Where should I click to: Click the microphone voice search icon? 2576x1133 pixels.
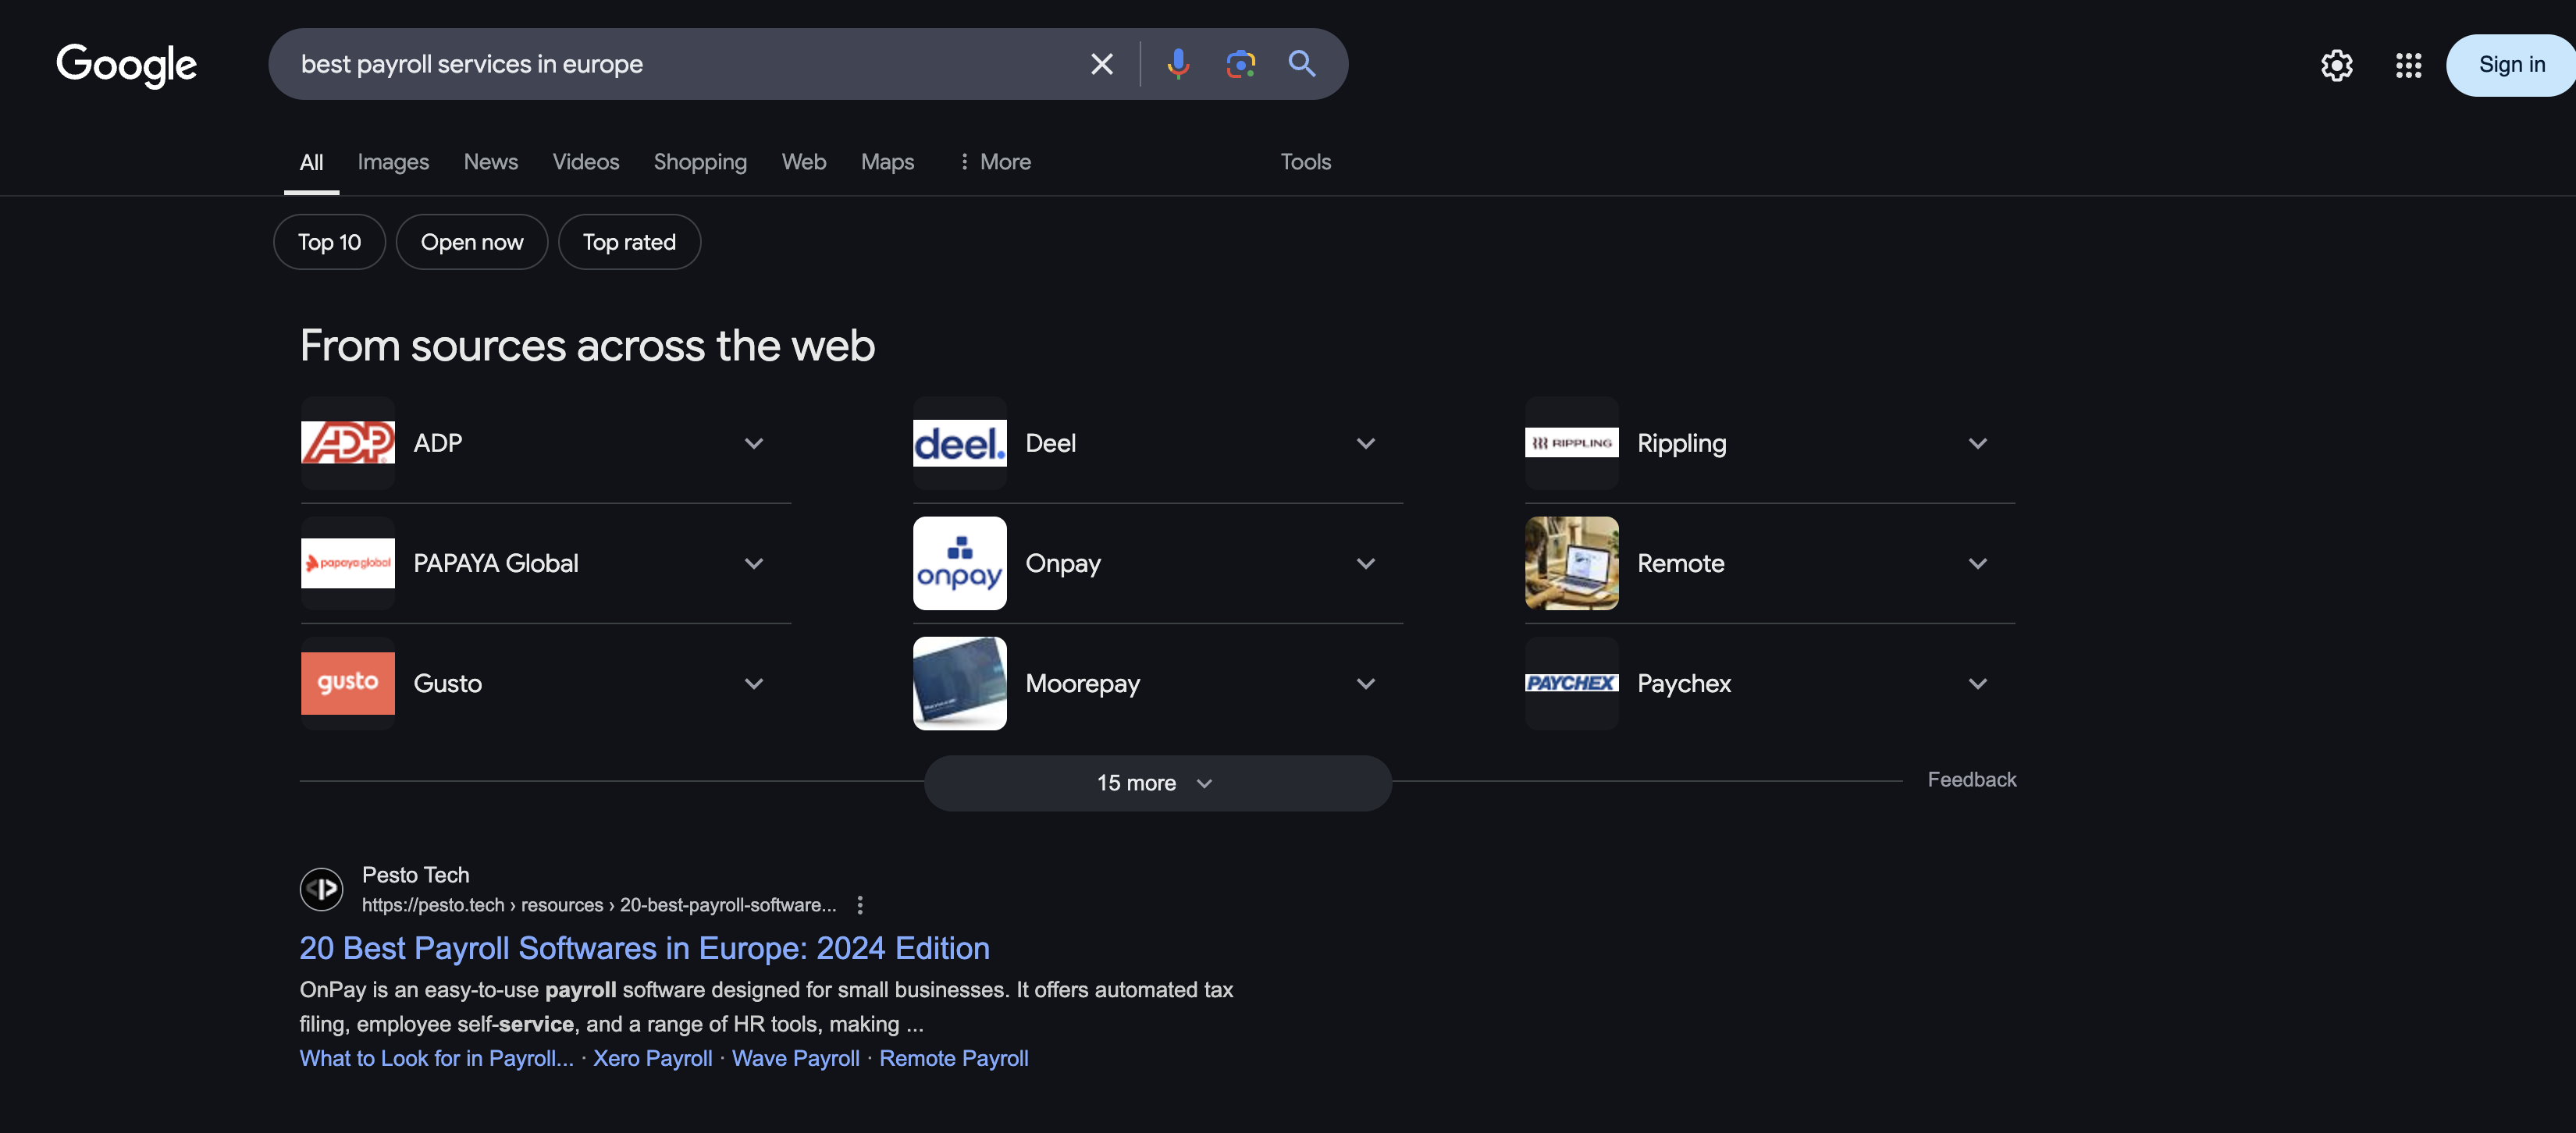coord(1178,64)
